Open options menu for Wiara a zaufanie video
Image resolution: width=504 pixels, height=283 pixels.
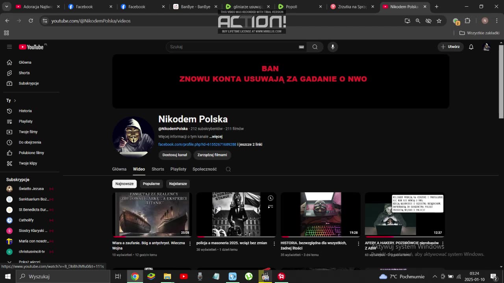[190, 244]
